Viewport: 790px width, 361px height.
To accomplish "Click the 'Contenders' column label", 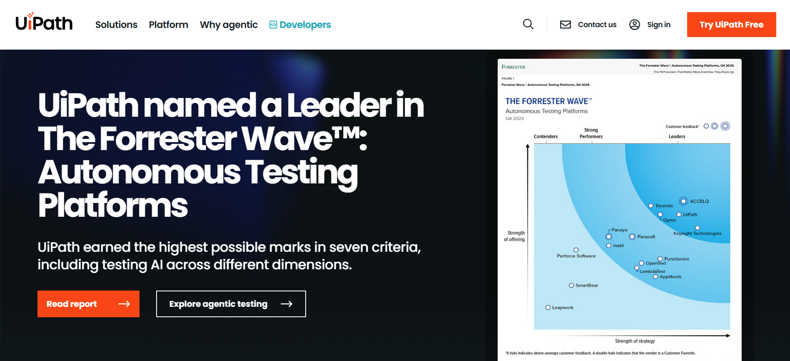I will (546, 137).
